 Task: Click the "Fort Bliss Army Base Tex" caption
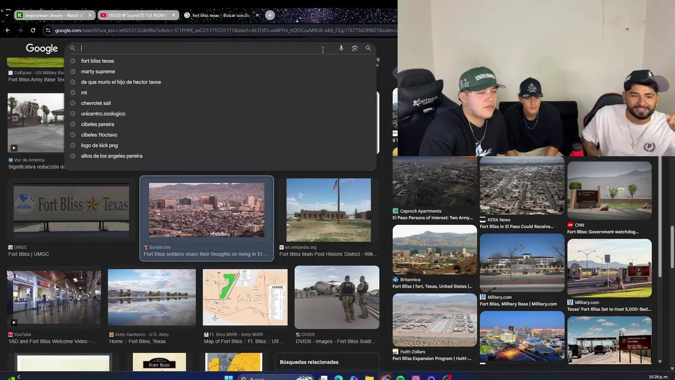(36, 80)
